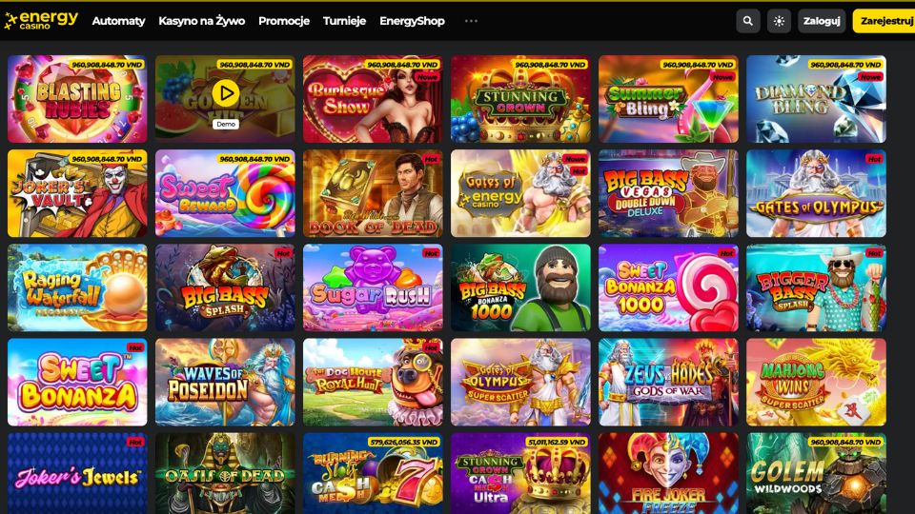Visit the EnergyShop link
The width and height of the screenshot is (915, 514).
tap(412, 21)
